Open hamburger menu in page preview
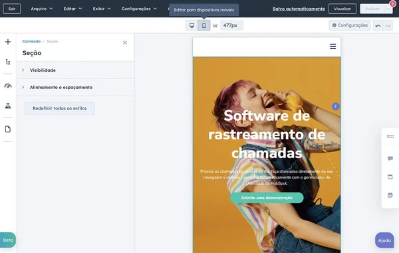The height and width of the screenshot is (253, 399). click(x=332, y=46)
